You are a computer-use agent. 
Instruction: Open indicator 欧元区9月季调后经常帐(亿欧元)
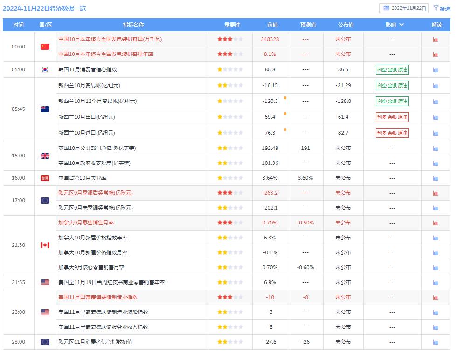(x=96, y=193)
